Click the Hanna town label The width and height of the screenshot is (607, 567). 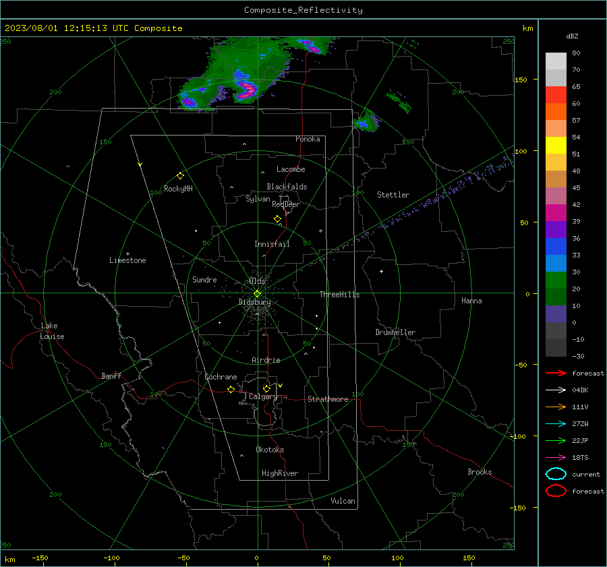coord(471,301)
